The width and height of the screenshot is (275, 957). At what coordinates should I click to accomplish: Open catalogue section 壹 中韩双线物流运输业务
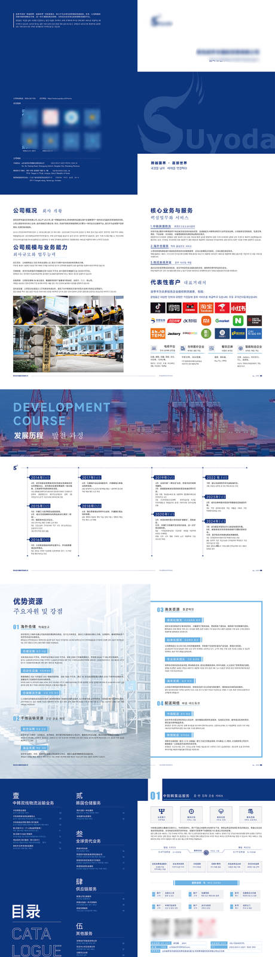[33, 799]
